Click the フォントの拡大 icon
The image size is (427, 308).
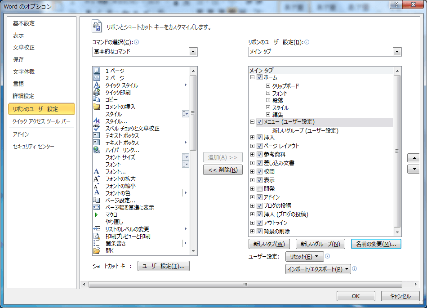tap(97, 179)
